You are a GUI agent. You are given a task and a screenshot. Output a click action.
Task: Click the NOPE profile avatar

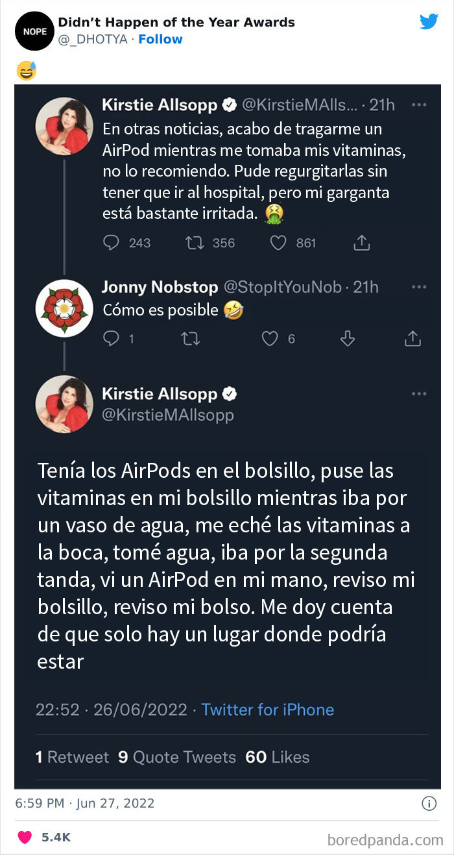pyautogui.click(x=34, y=31)
